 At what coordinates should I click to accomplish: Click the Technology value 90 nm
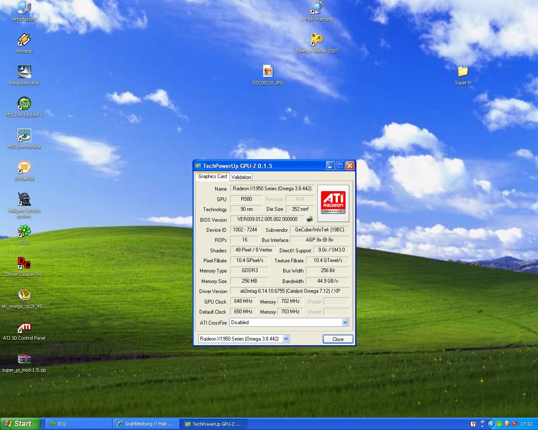tap(246, 209)
